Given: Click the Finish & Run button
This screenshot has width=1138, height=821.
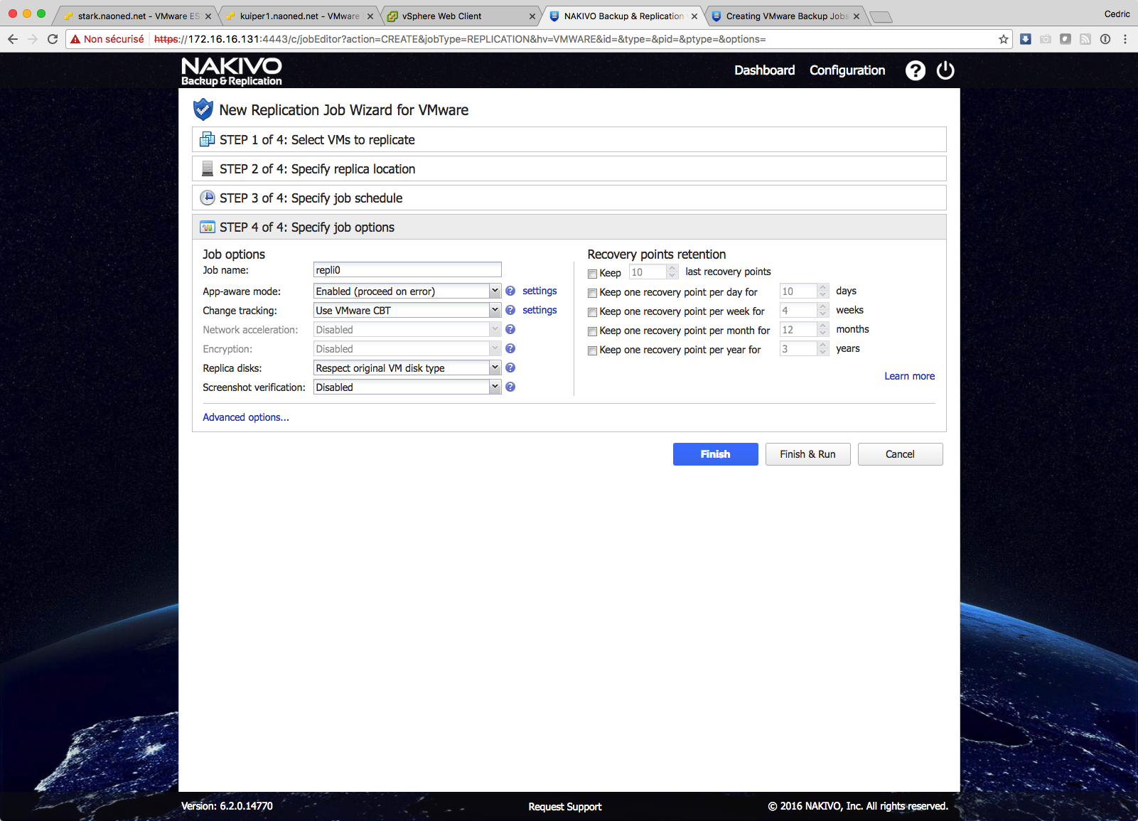Looking at the screenshot, I should (807, 454).
